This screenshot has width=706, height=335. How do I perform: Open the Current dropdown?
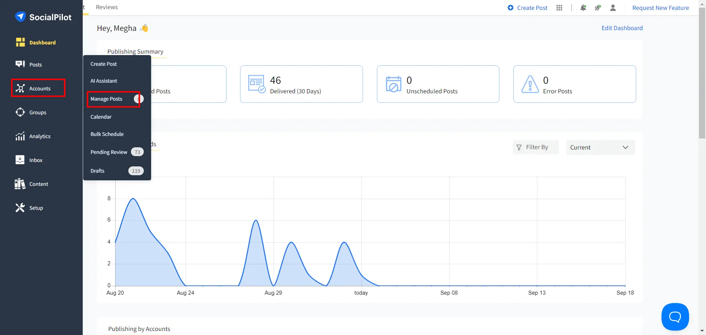pyautogui.click(x=600, y=147)
